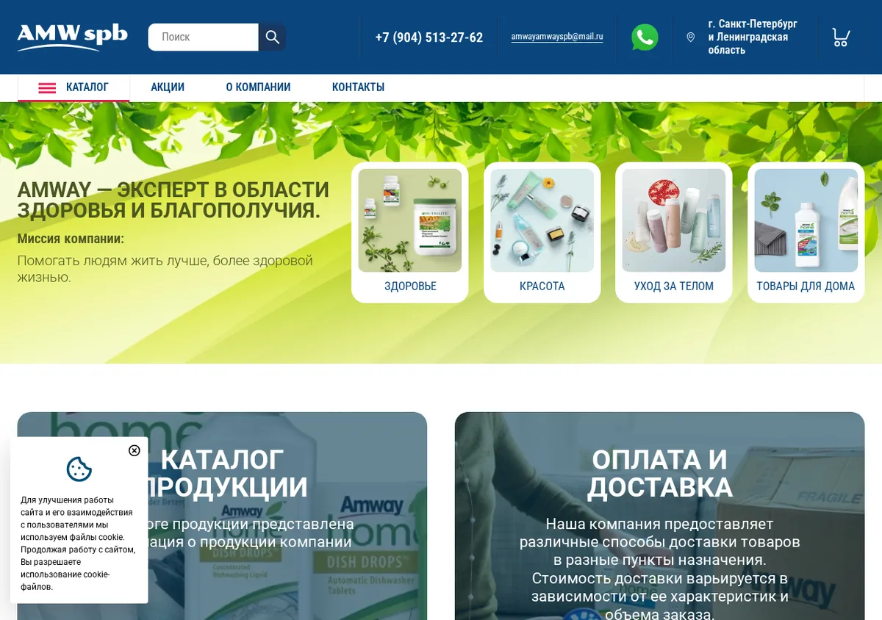Expand the Каталог menu
The width and height of the screenshot is (882, 620).
tap(73, 87)
